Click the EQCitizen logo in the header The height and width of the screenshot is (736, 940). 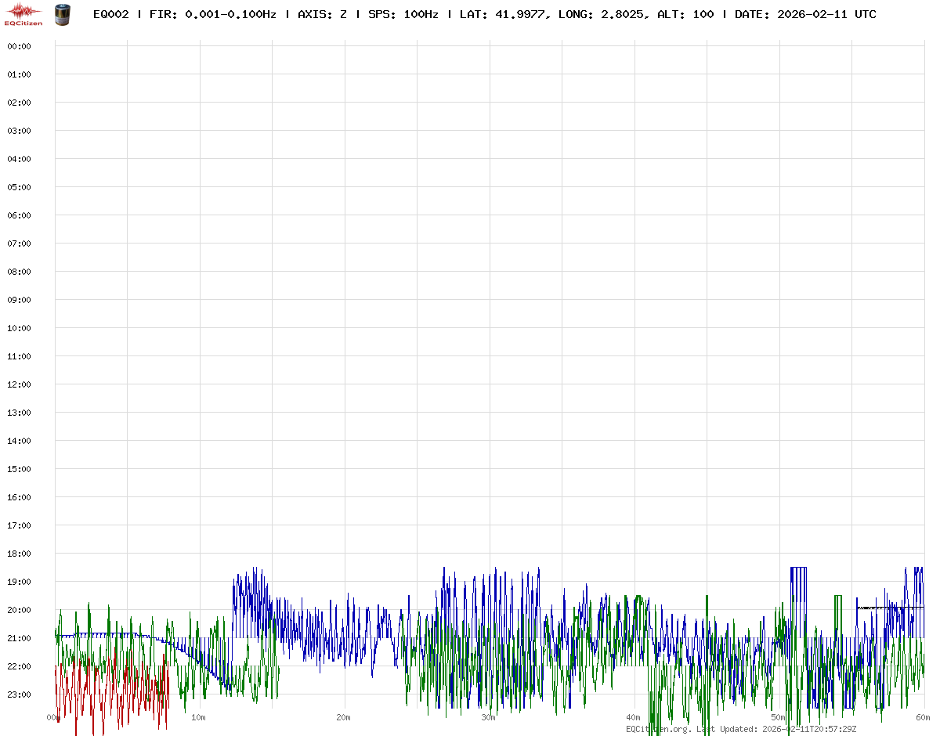[23, 14]
